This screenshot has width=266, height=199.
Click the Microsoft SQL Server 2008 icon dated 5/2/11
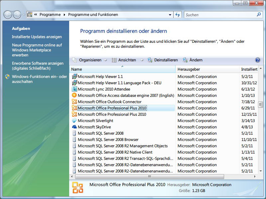click(x=74, y=133)
